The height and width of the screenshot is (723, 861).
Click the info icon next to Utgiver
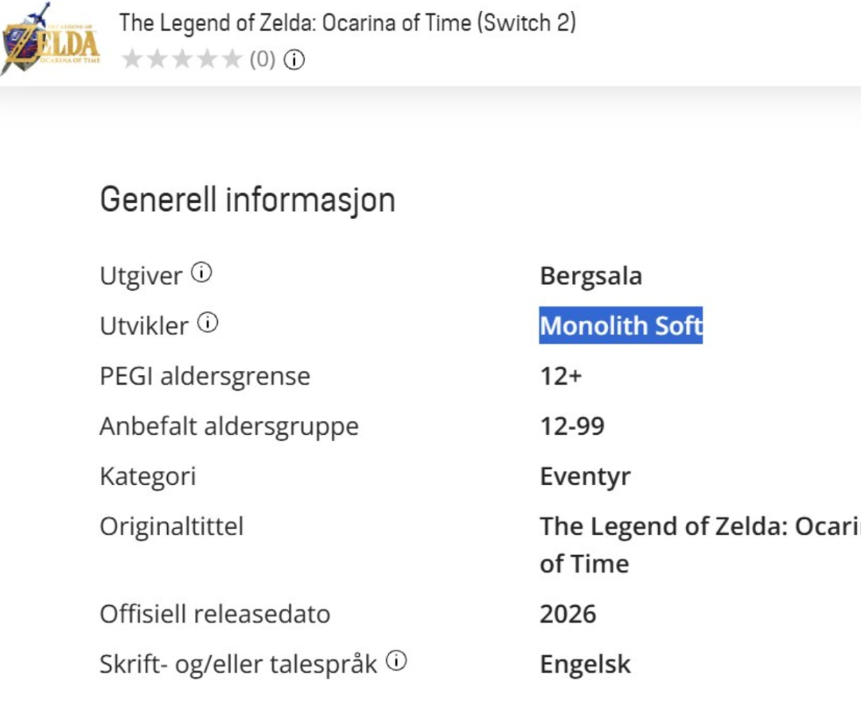(x=201, y=272)
